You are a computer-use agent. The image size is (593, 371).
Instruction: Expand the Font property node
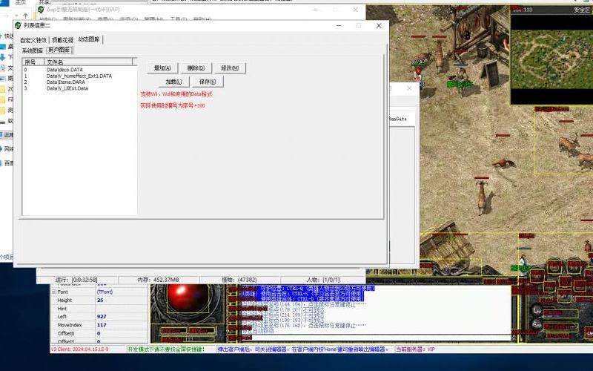tap(53, 292)
